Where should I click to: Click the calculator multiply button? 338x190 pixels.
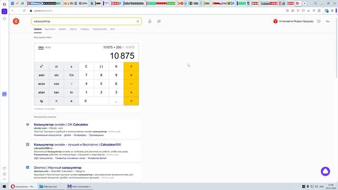(x=131, y=75)
